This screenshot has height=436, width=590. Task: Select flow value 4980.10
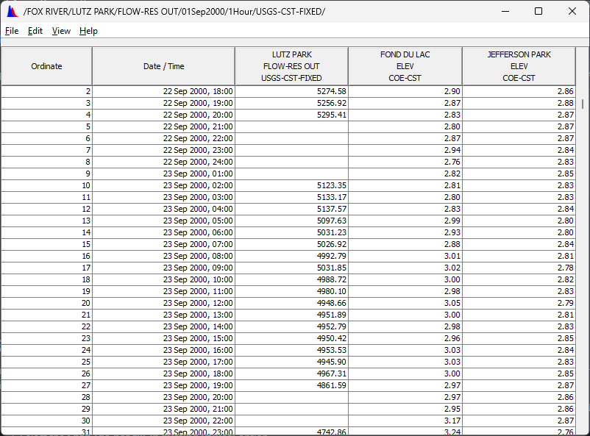click(291, 291)
